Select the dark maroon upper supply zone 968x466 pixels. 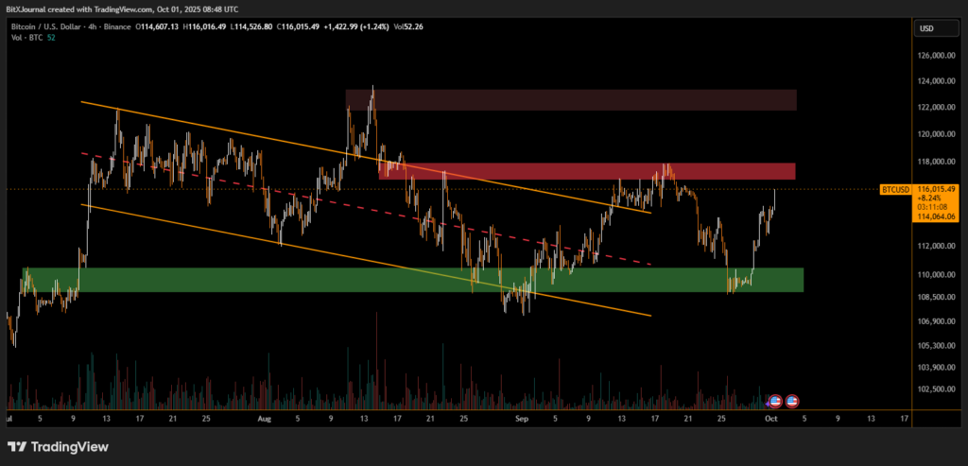(x=567, y=99)
